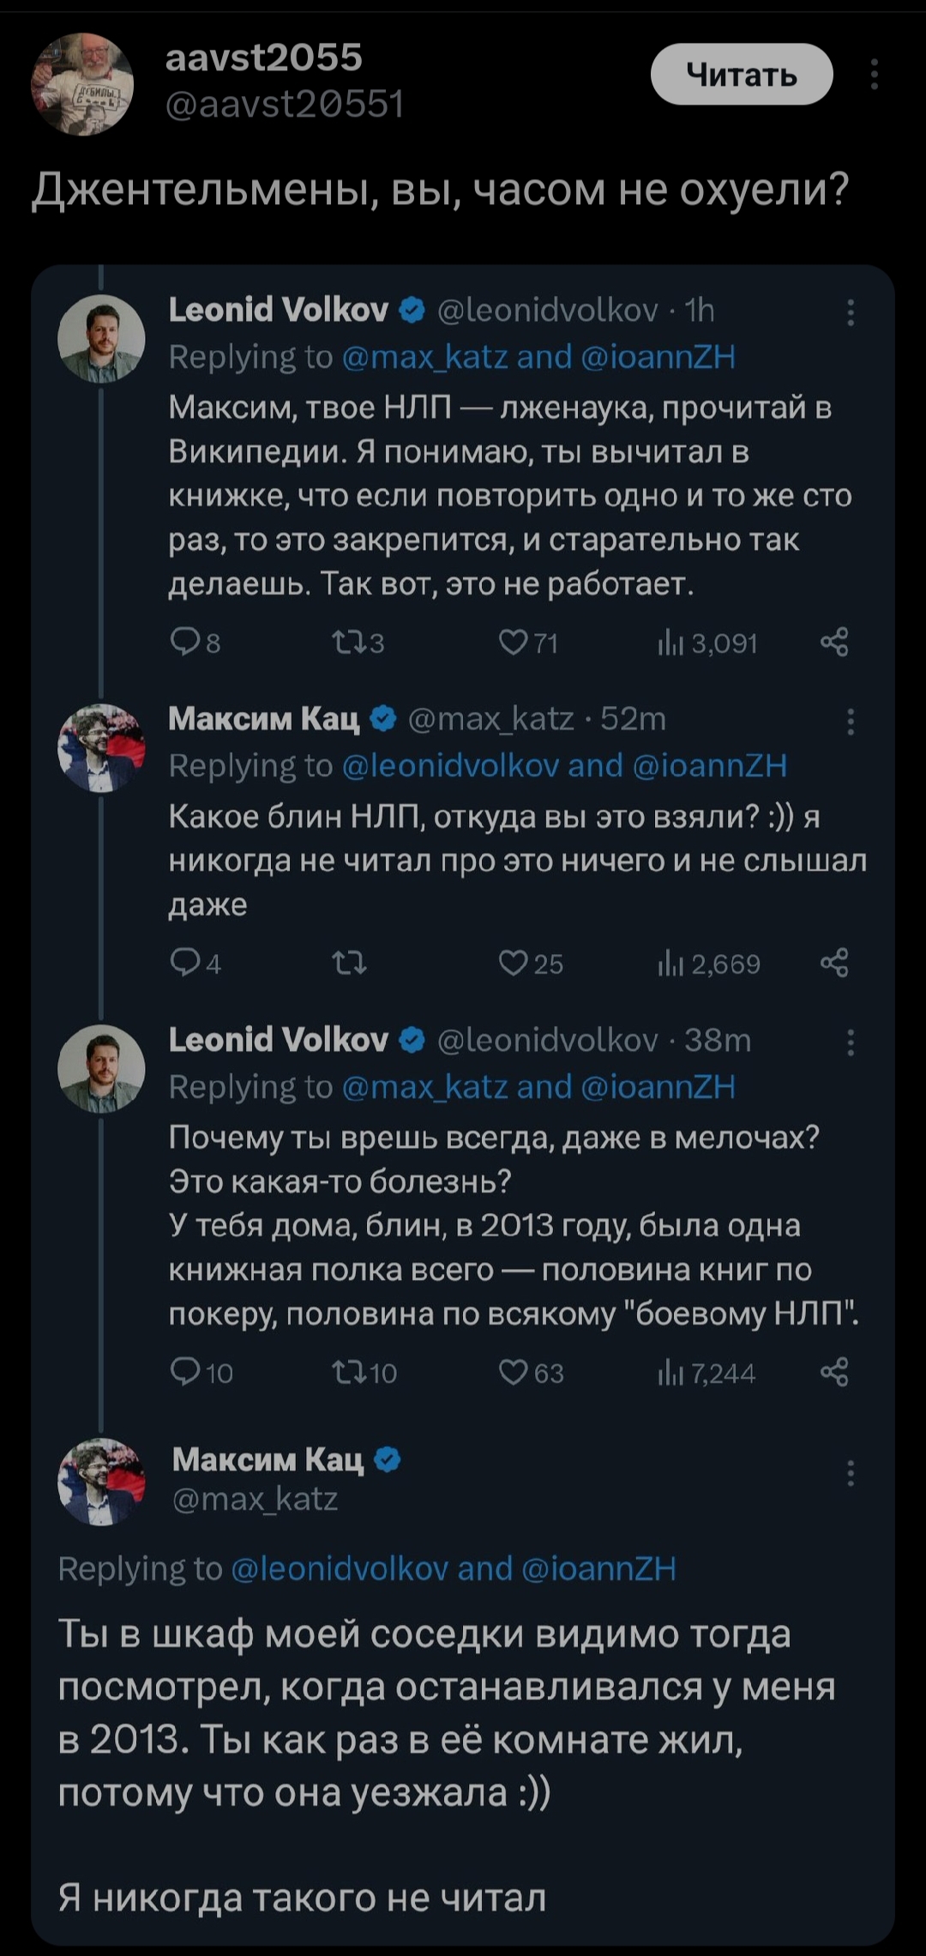This screenshot has height=1956, width=926.
Task: Open the @max_katz mention link in Volkov's 1h tweet
Action: coord(424,357)
